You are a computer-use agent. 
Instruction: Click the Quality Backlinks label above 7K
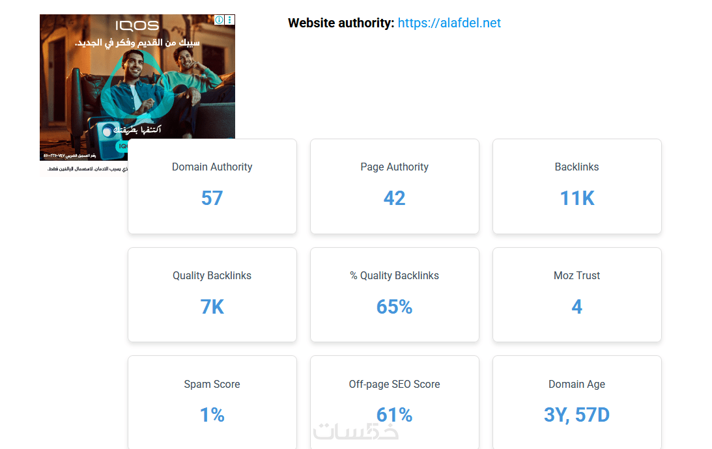point(212,276)
